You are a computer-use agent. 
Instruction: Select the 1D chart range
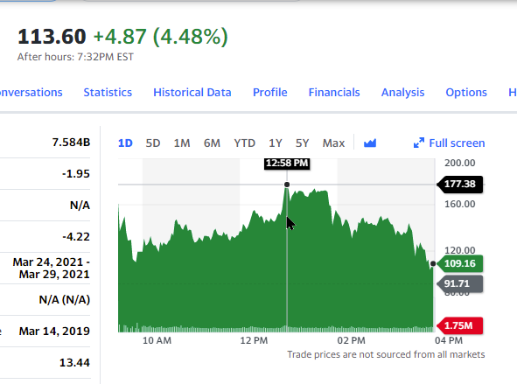tap(125, 143)
